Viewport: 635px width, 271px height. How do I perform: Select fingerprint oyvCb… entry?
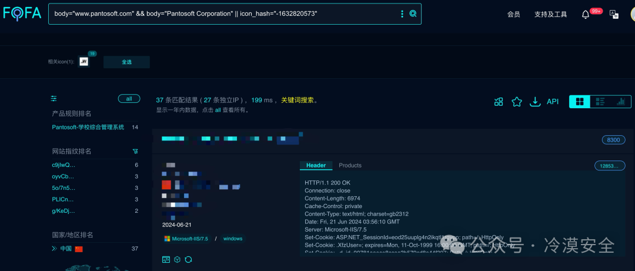click(63, 176)
